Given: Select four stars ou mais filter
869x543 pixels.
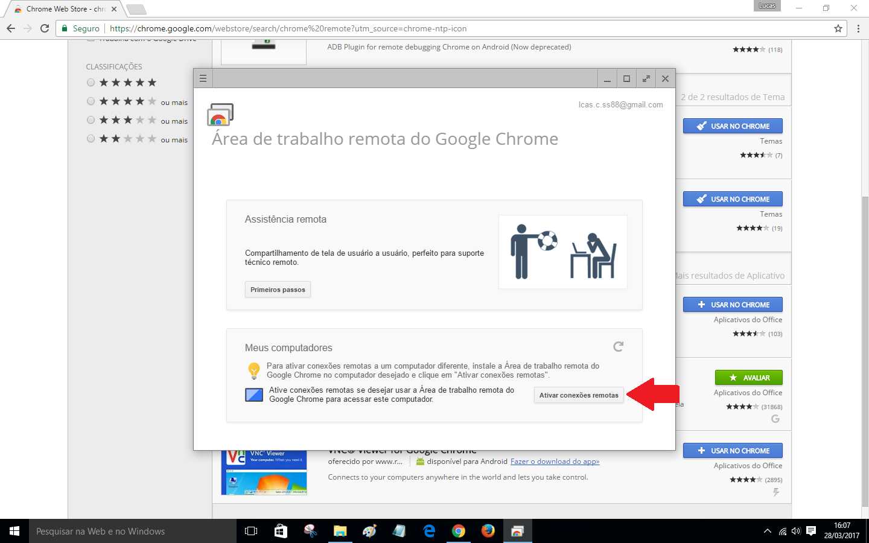Looking at the screenshot, I should pyautogui.click(x=91, y=101).
